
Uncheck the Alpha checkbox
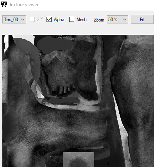coord(49,20)
